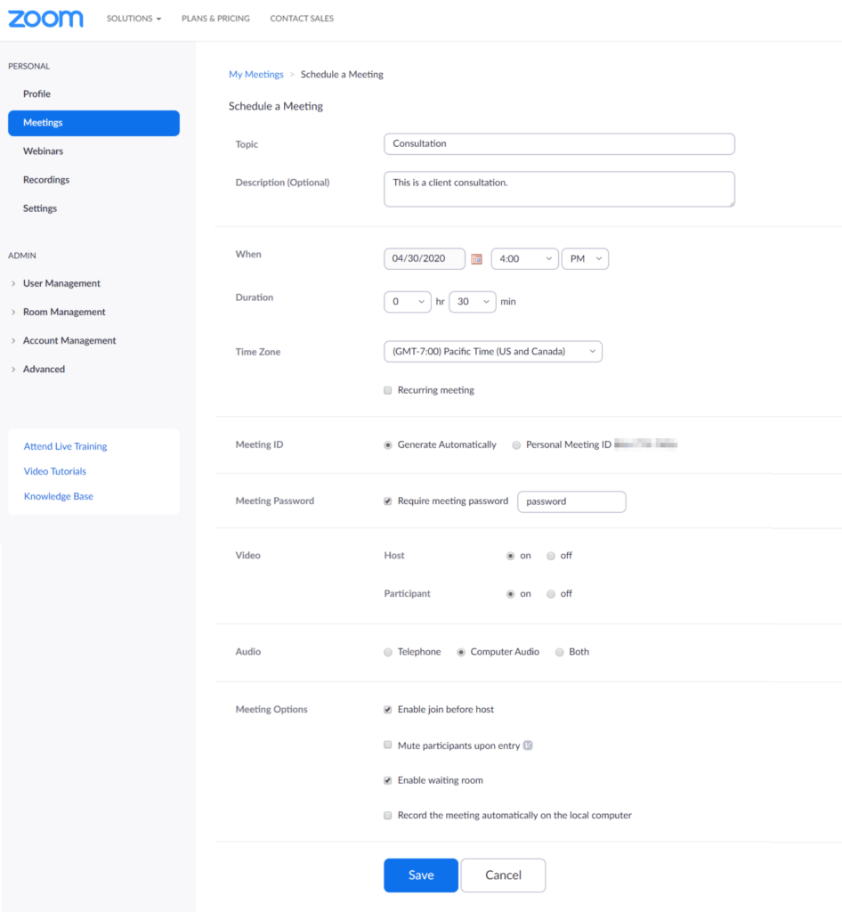This screenshot has width=842, height=912.
Task: Enable the Recurring meeting checkbox
Action: tap(387, 390)
